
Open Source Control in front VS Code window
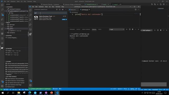(x=30, y=20)
